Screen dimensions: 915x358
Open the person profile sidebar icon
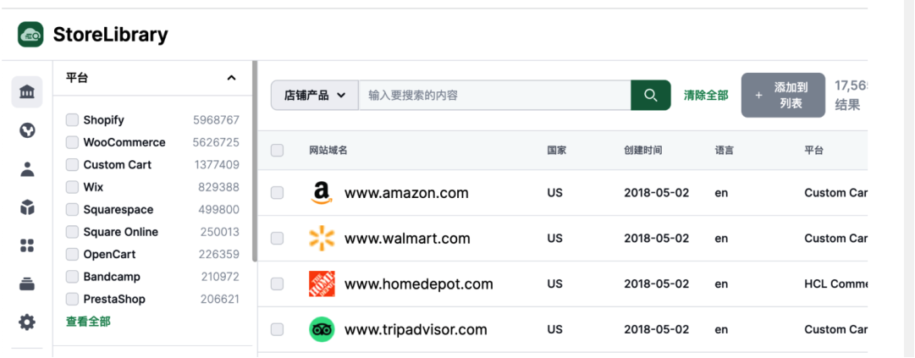coord(27,169)
